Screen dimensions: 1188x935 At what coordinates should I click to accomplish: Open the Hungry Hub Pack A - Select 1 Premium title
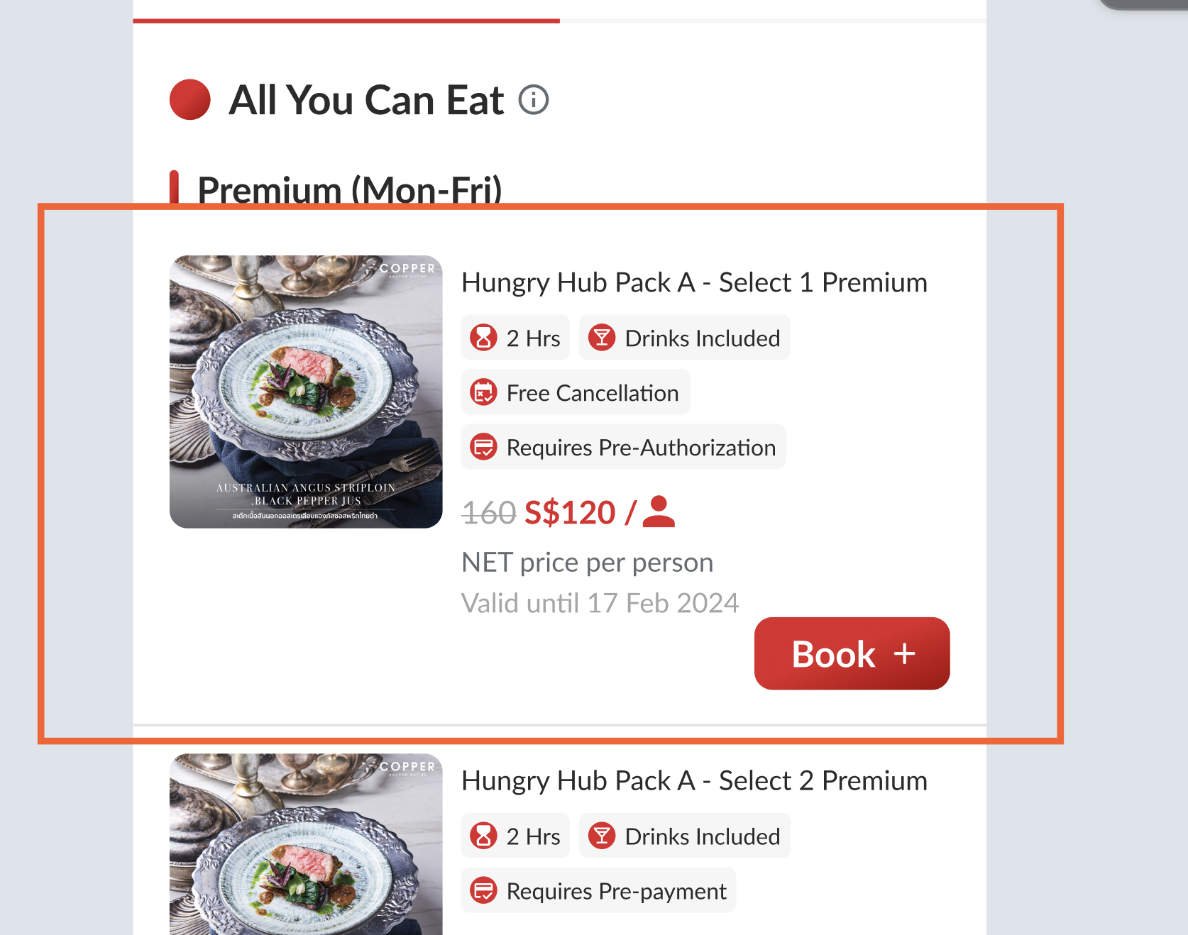(694, 282)
